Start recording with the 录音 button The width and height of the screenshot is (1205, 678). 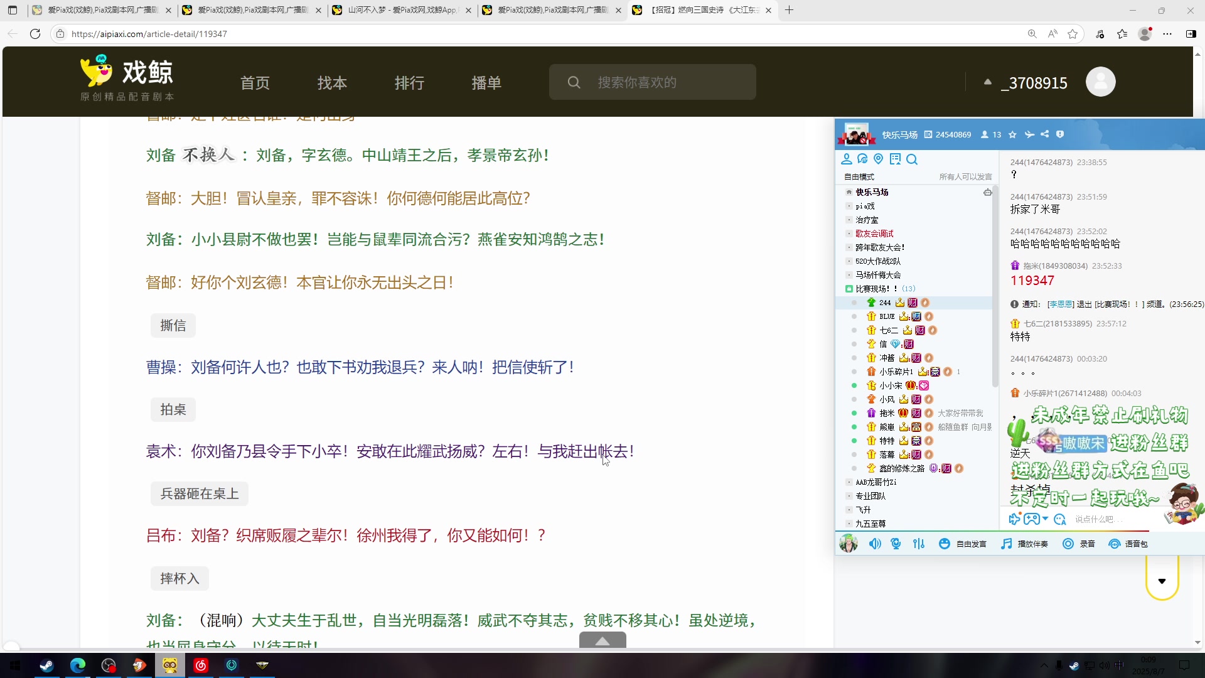pyautogui.click(x=1078, y=544)
